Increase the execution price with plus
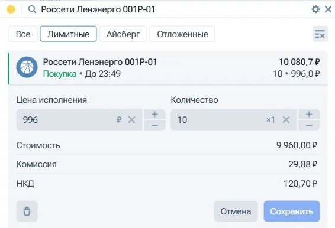This screenshot has height=228, width=335. 154,115
